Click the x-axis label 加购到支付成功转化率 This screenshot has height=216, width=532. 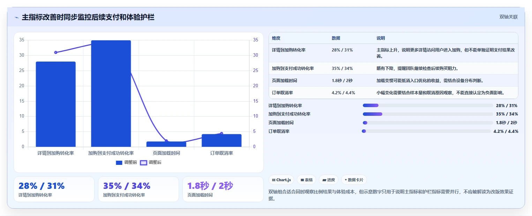pos(111,153)
